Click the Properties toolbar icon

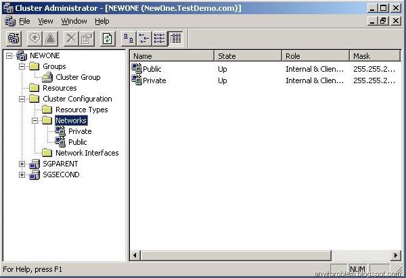pyautogui.click(x=87, y=39)
